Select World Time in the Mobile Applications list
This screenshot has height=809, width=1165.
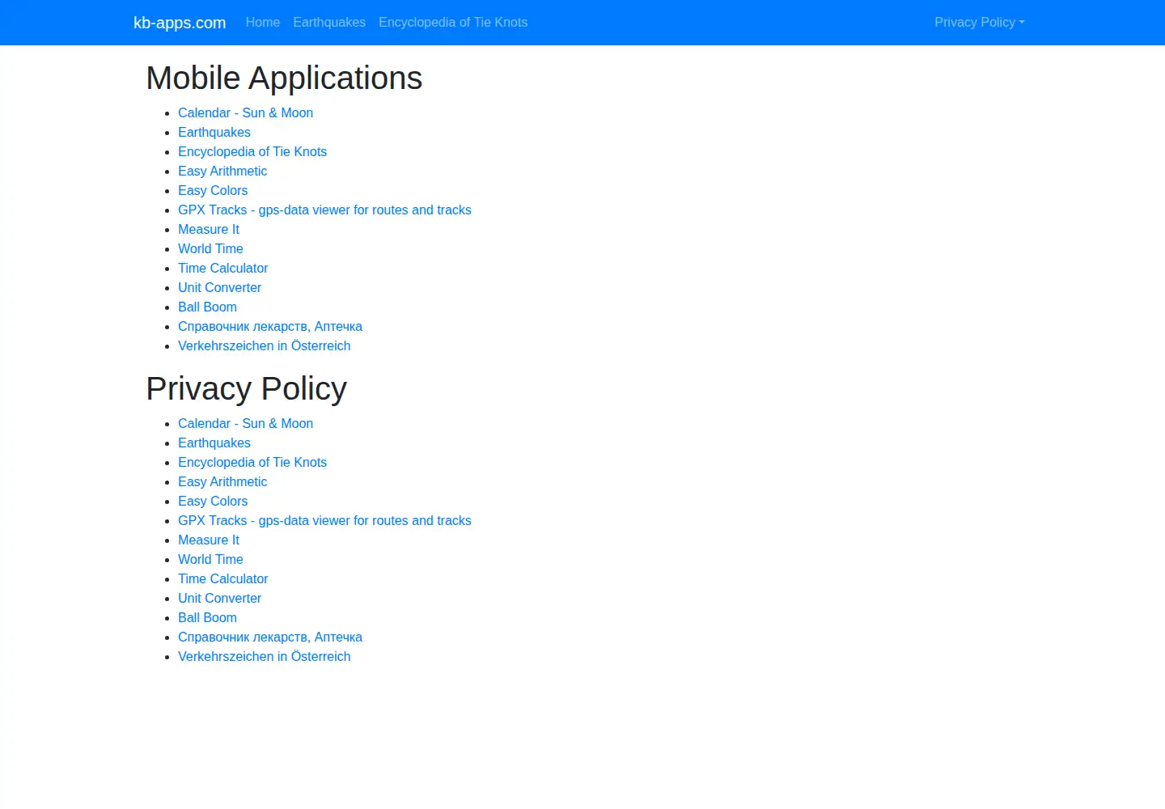coord(210,249)
